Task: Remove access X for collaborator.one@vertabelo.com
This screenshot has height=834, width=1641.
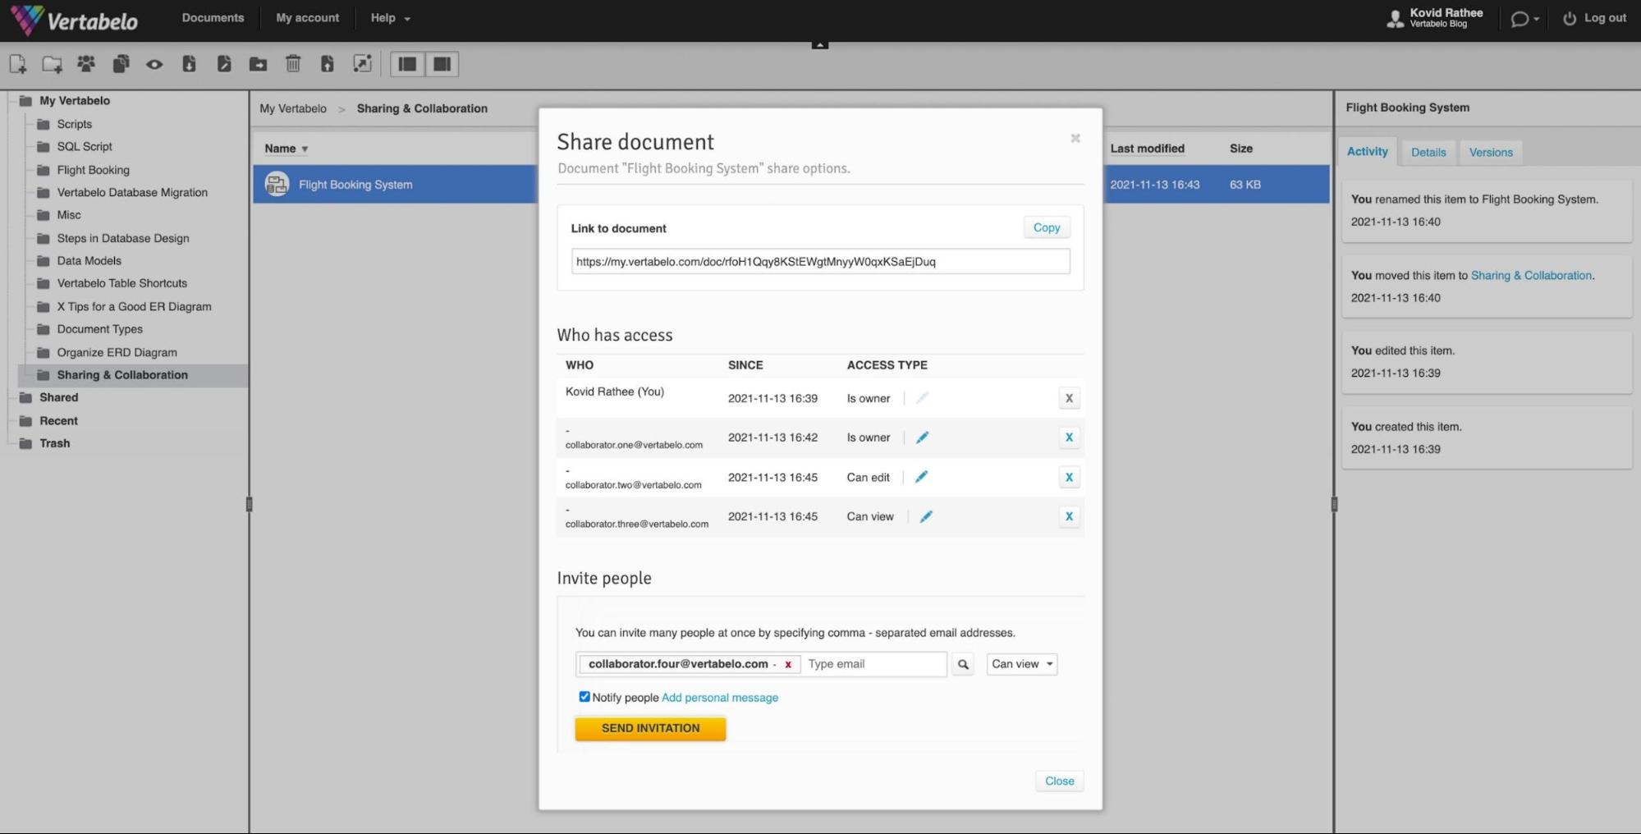Action: pyautogui.click(x=1069, y=438)
